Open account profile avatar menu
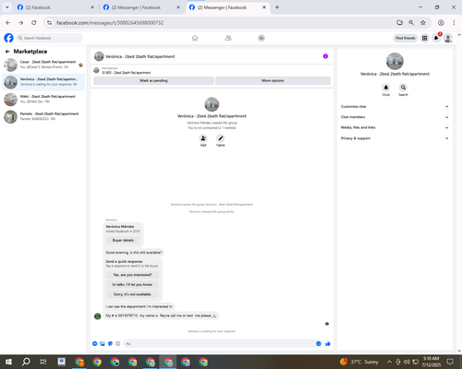The width and height of the screenshot is (462, 369). (x=448, y=38)
